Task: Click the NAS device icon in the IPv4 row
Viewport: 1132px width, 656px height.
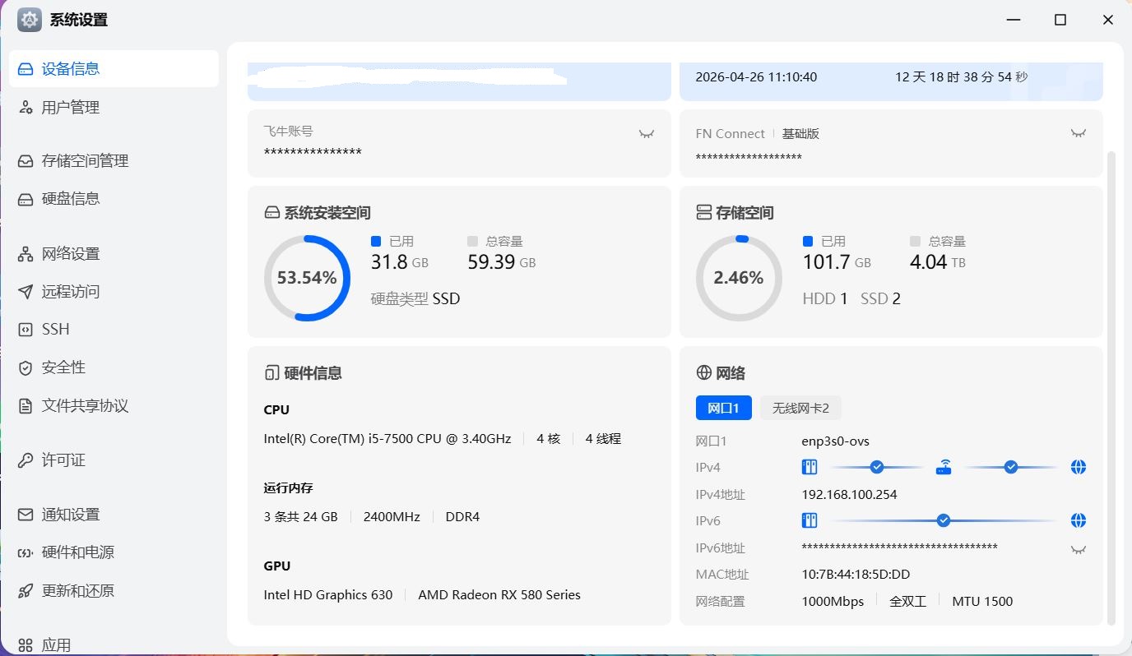Action: 810,468
